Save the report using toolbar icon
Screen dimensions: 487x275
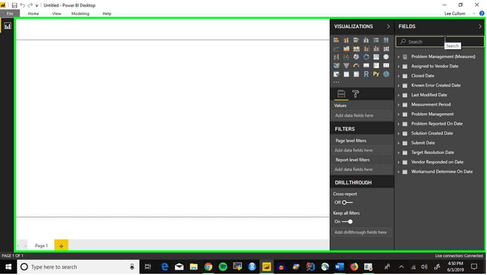tap(14, 5)
